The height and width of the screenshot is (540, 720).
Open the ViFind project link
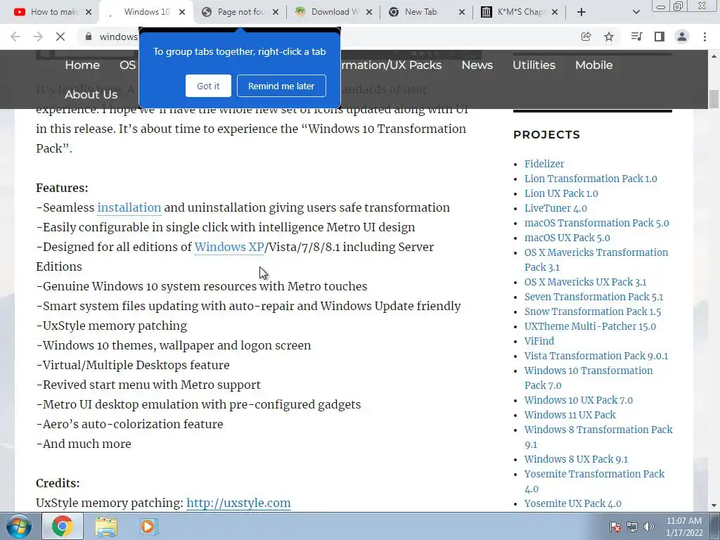point(539,341)
